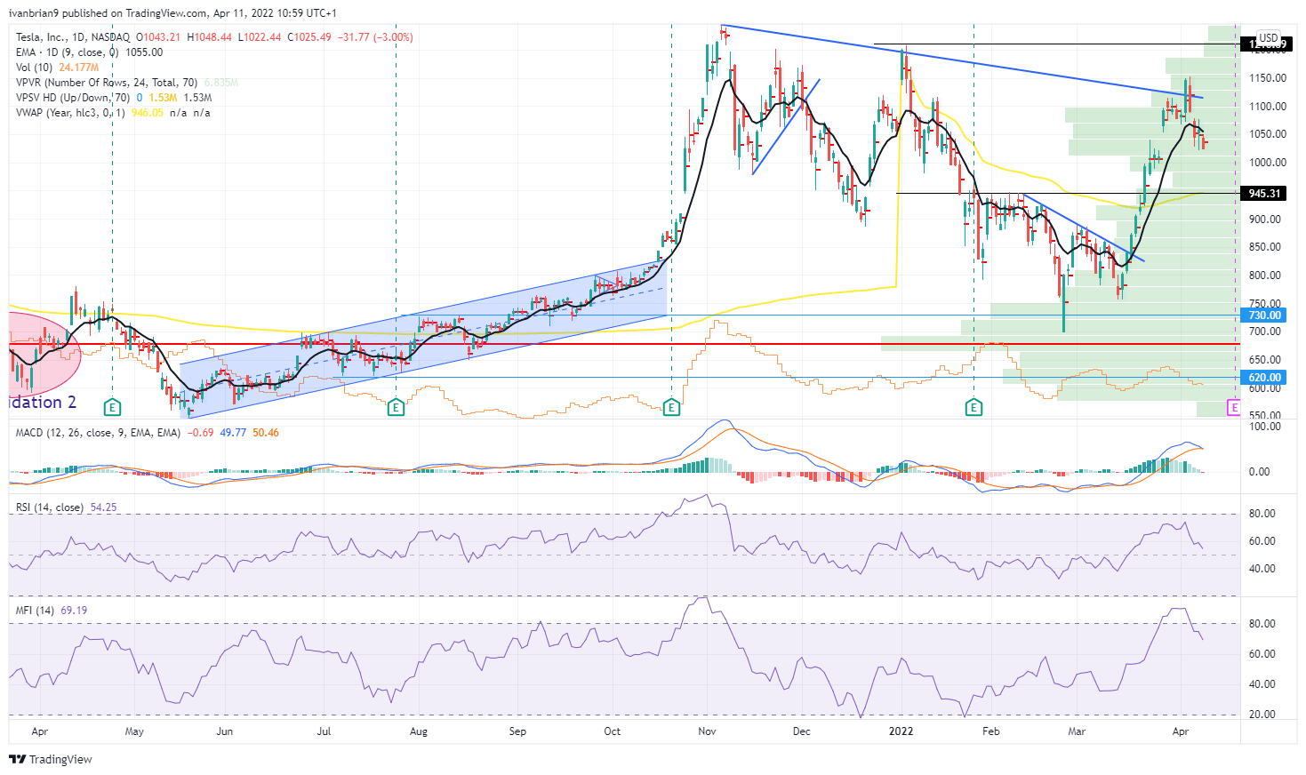Click the ivanbrian9 published on TradingView.com header
1306x775 pixels.
pos(172,13)
